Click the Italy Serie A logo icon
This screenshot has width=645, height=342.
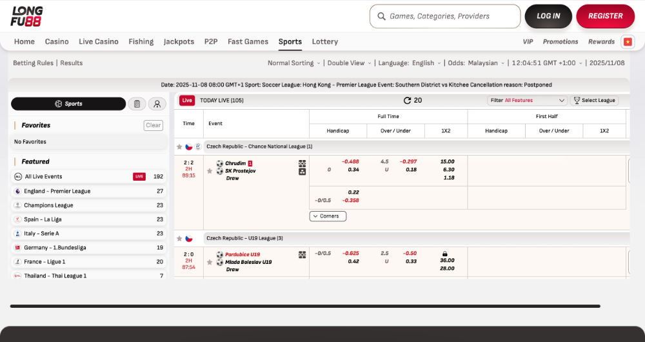coord(17,234)
